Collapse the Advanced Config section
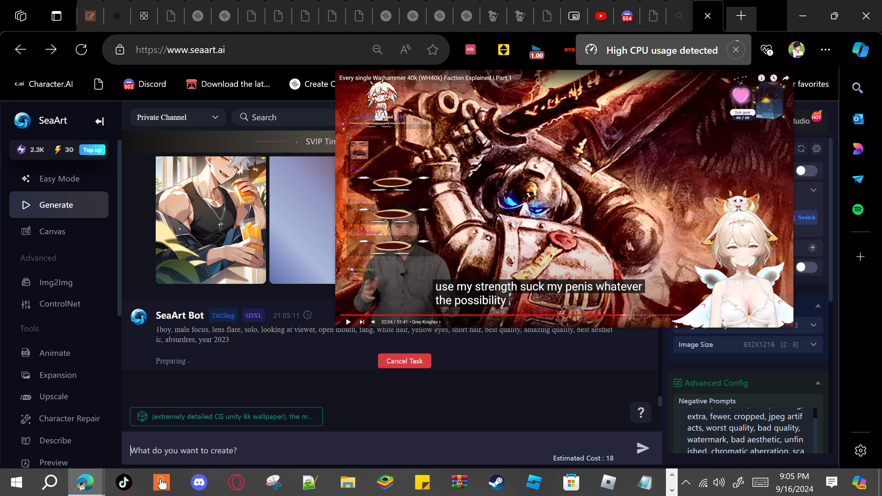The width and height of the screenshot is (882, 496). click(x=818, y=383)
